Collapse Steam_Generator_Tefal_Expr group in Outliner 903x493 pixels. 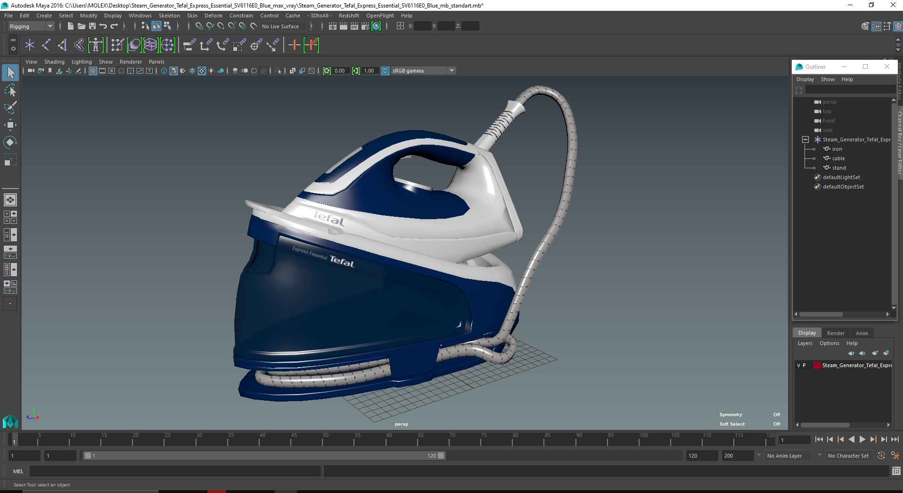(x=805, y=140)
